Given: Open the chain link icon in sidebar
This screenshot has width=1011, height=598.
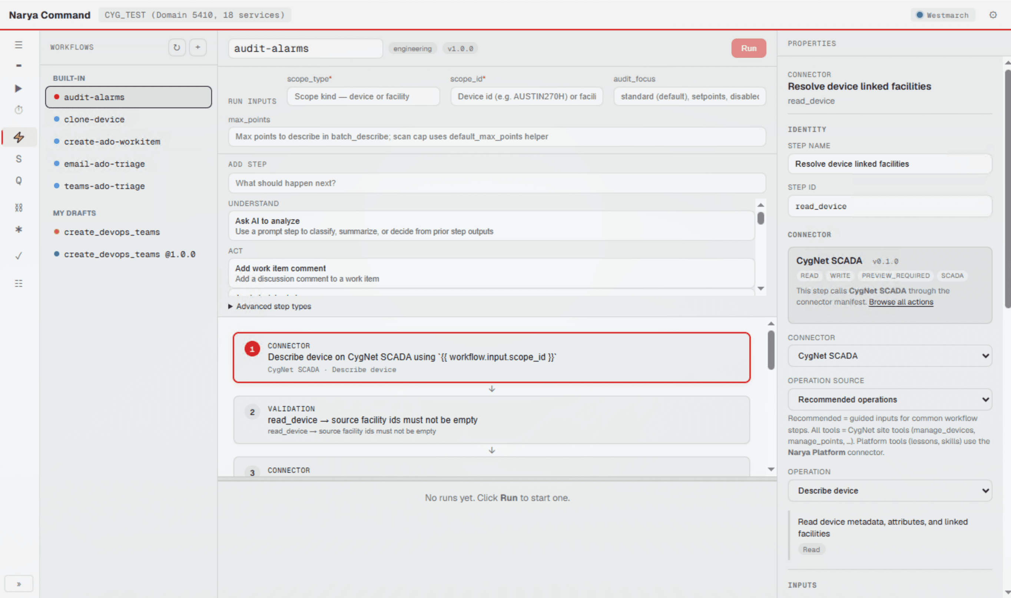Looking at the screenshot, I should click(19, 207).
